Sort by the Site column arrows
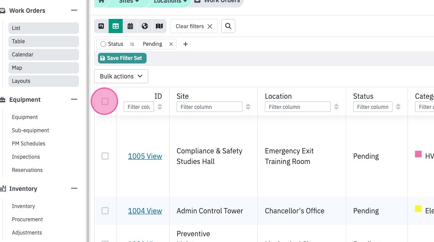Screen dimensions: 434x242 point(248,107)
